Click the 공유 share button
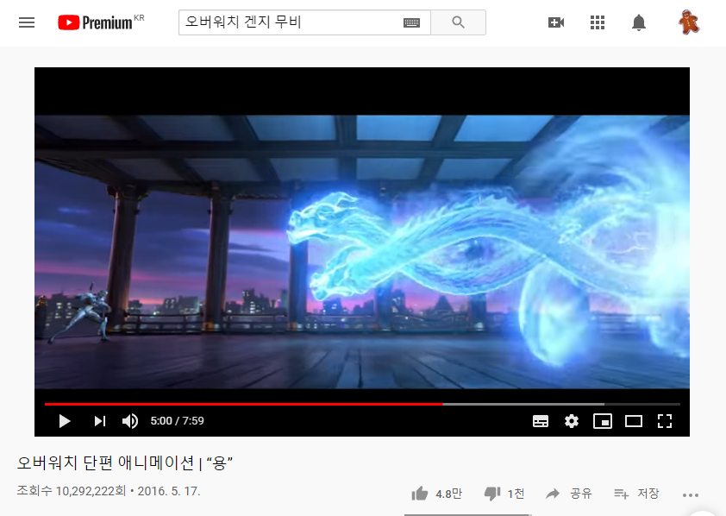726x516 pixels. pos(569,494)
